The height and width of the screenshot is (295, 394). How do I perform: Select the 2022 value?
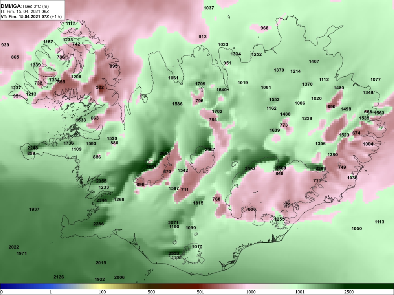(x=14, y=247)
